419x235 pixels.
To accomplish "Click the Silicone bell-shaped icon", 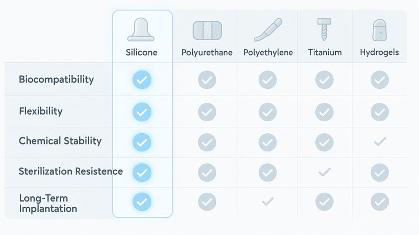I will point(141,30).
